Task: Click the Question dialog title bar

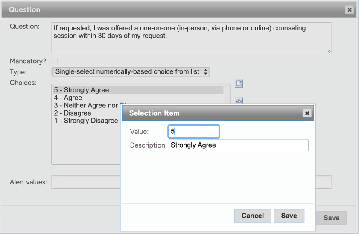Action: coord(171,9)
